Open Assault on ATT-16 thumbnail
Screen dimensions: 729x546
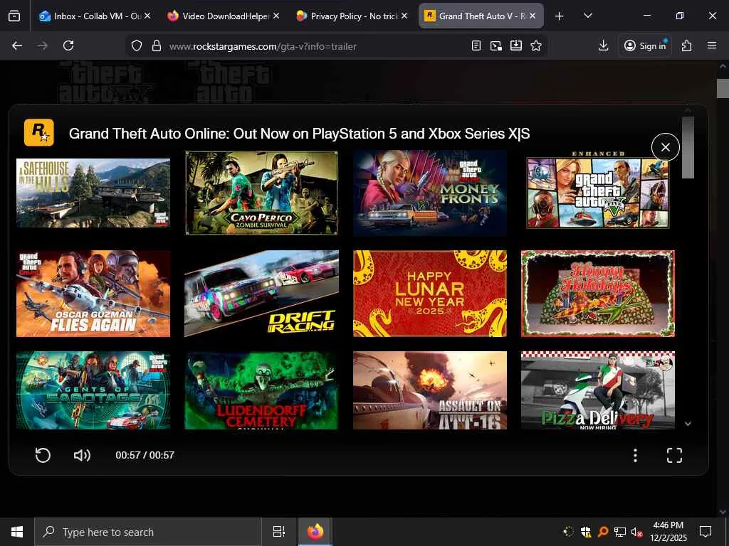[x=430, y=390]
